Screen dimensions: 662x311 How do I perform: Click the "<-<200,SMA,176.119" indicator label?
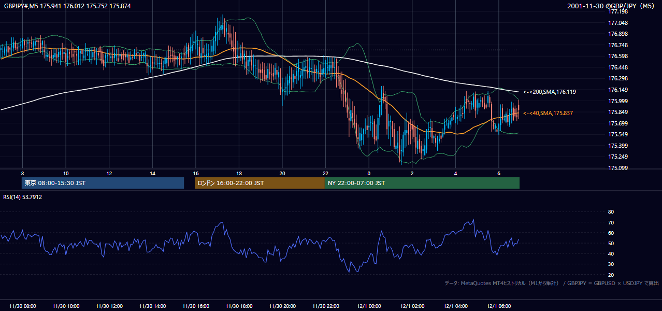tap(549, 92)
